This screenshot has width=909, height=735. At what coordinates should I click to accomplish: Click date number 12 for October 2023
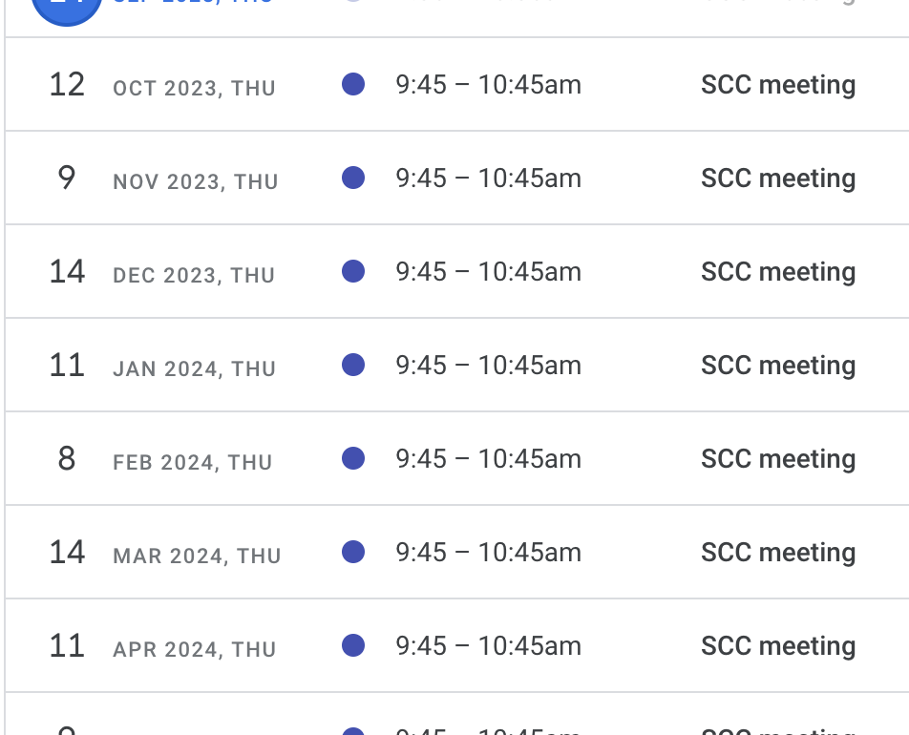tap(67, 85)
